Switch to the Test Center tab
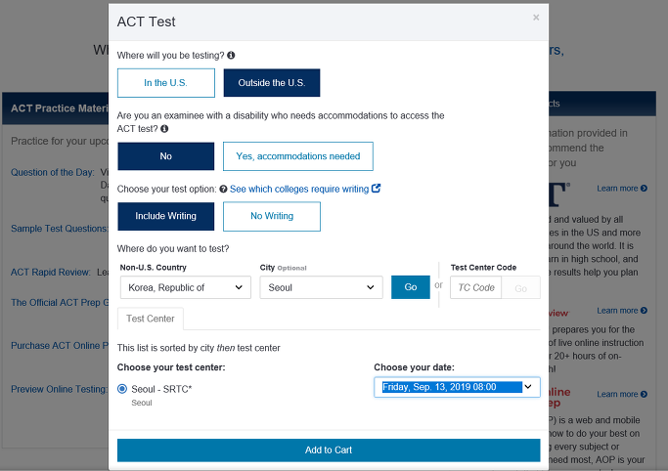668x471 pixels. (151, 319)
